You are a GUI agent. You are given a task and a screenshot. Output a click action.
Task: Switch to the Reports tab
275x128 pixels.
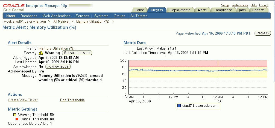pyautogui.click(x=258, y=10)
